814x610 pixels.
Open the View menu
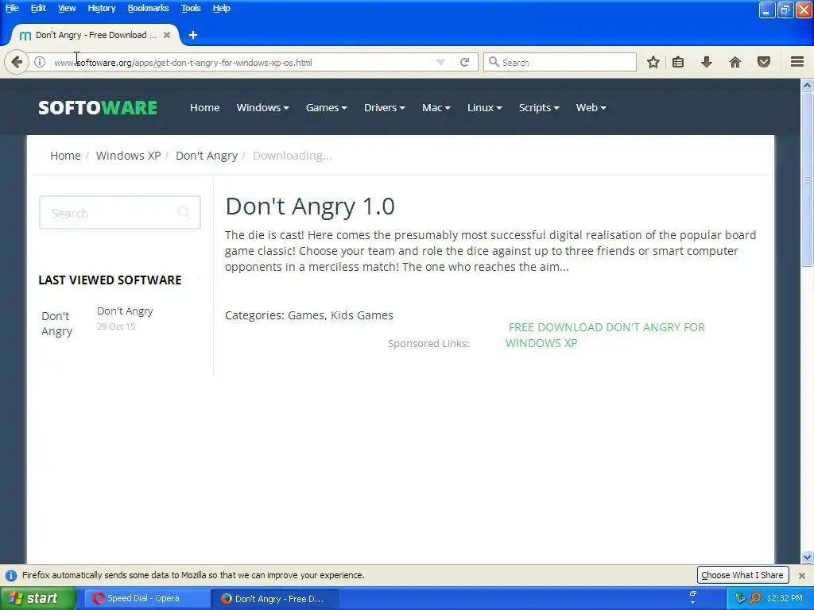(x=67, y=8)
